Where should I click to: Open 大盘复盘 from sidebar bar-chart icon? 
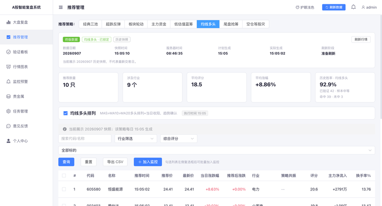point(9,22)
